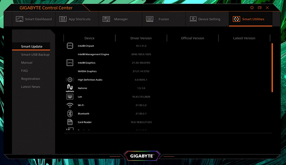
Task: Select the Intel® Graphics row name
Action: (x=87, y=63)
